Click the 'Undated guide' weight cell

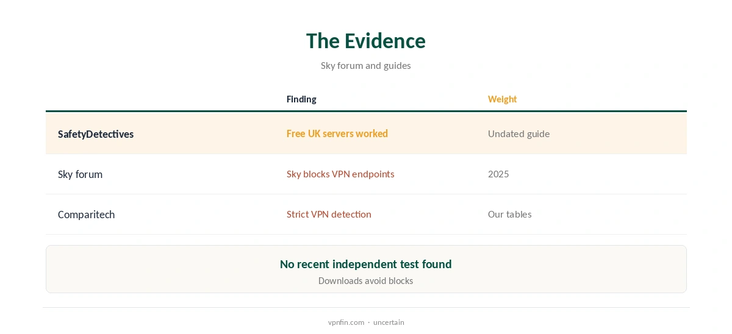pos(518,133)
